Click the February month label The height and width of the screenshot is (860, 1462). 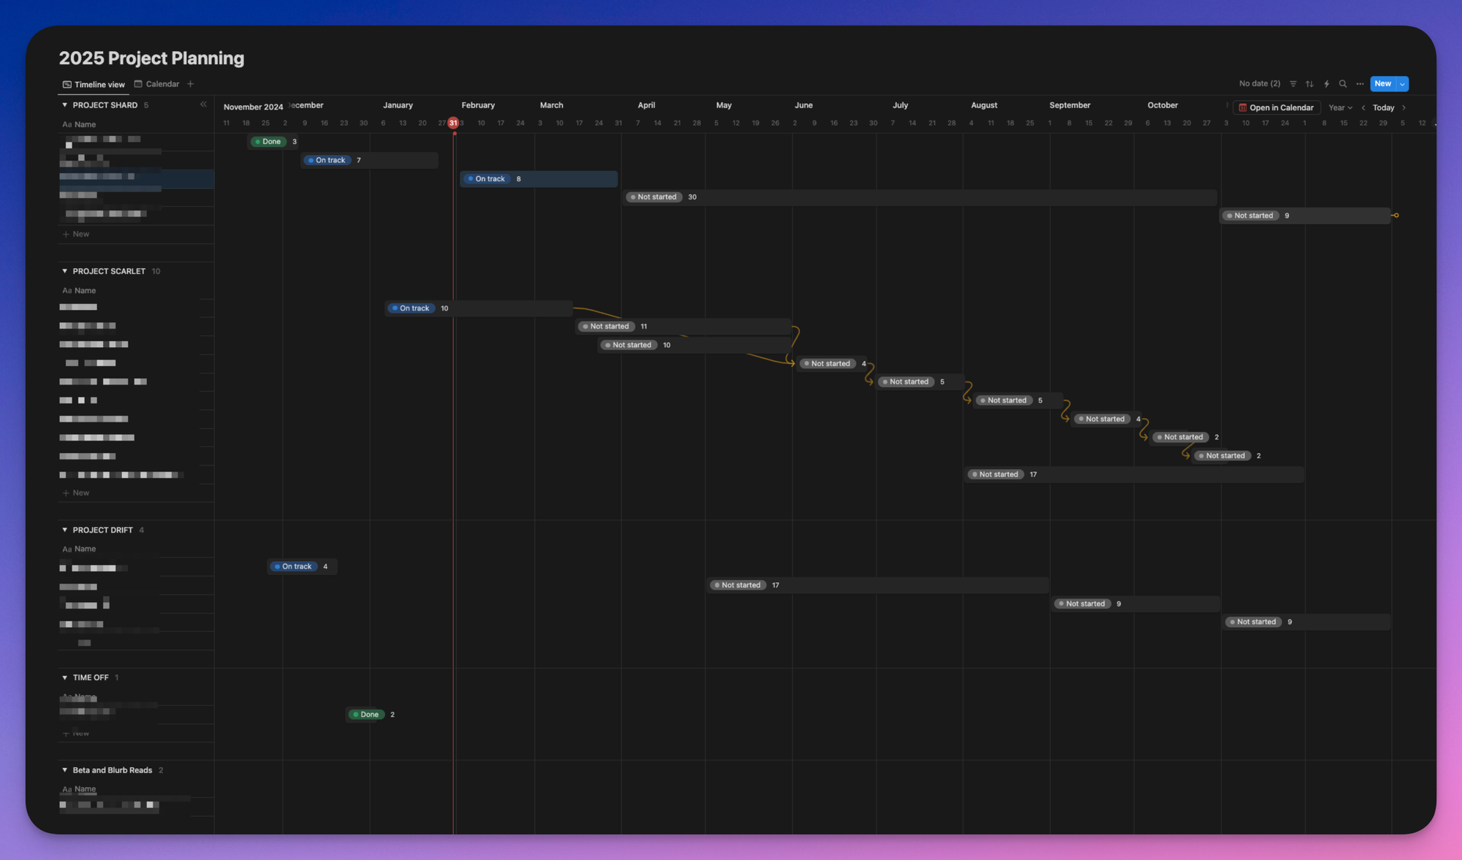[478, 105]
